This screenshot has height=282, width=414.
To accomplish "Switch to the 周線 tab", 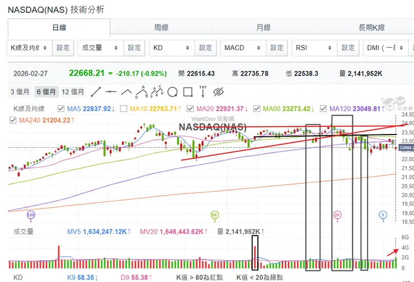I will 161,27.
